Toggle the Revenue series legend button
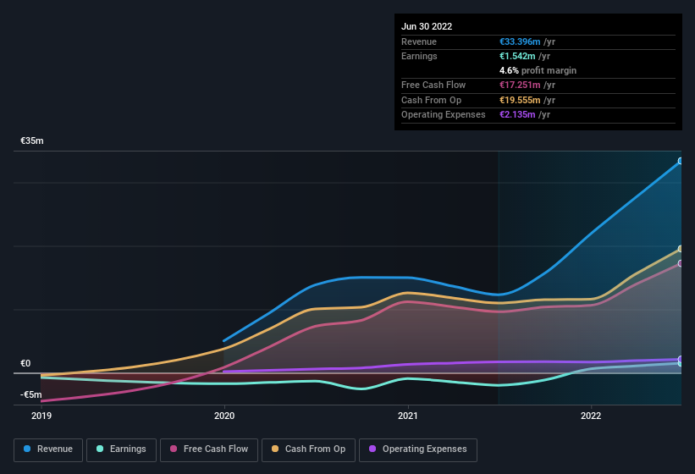Image resolution: width=695 pixels, height=474 pixels. 48,450
